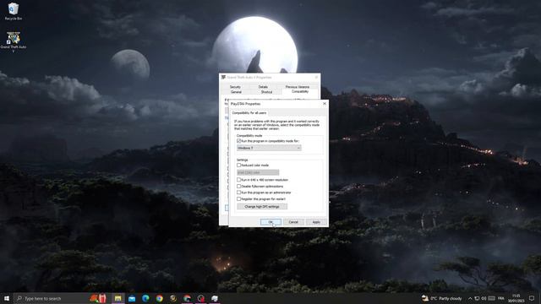Select the Compatibility for all users tab
The image size is (541, 304).
point(249,112)
